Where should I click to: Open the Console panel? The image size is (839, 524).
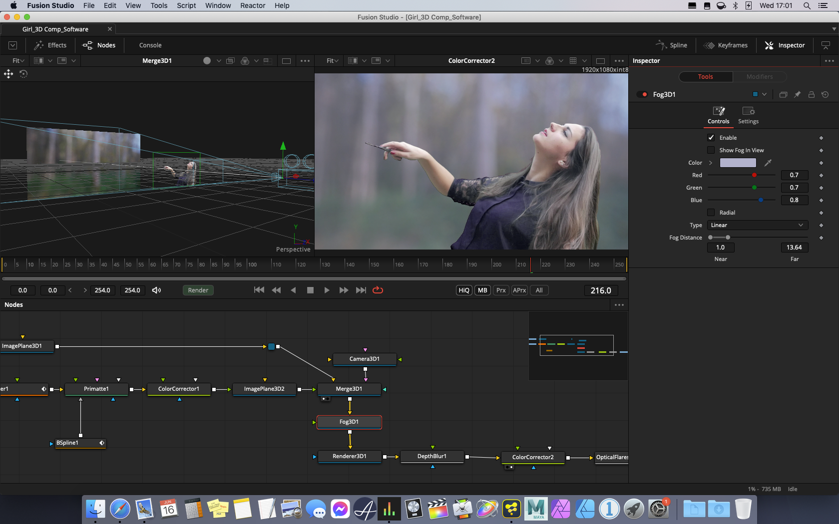tap(150, 45)
